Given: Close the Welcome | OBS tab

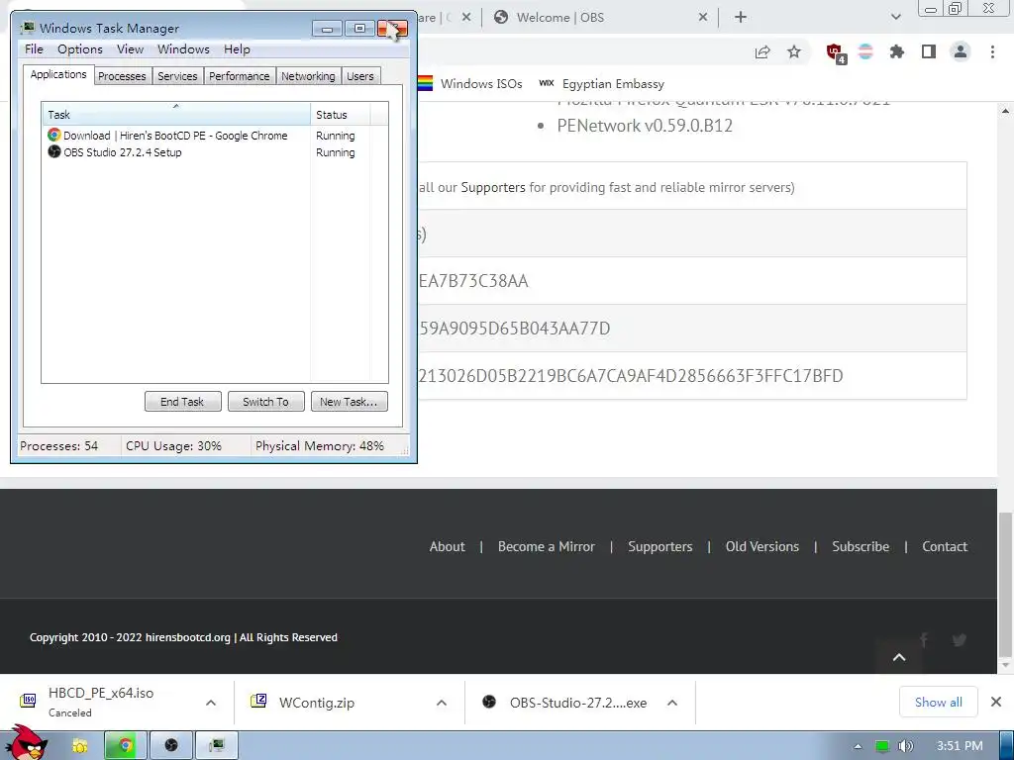Looking at the screenshot, I should 703,18.
